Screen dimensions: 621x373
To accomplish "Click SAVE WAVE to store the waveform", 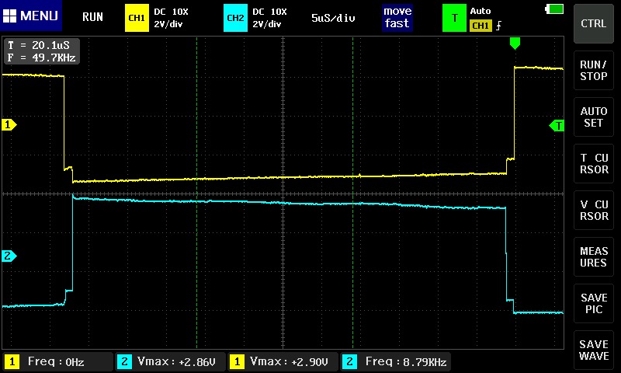I will [x=594, y=350].
